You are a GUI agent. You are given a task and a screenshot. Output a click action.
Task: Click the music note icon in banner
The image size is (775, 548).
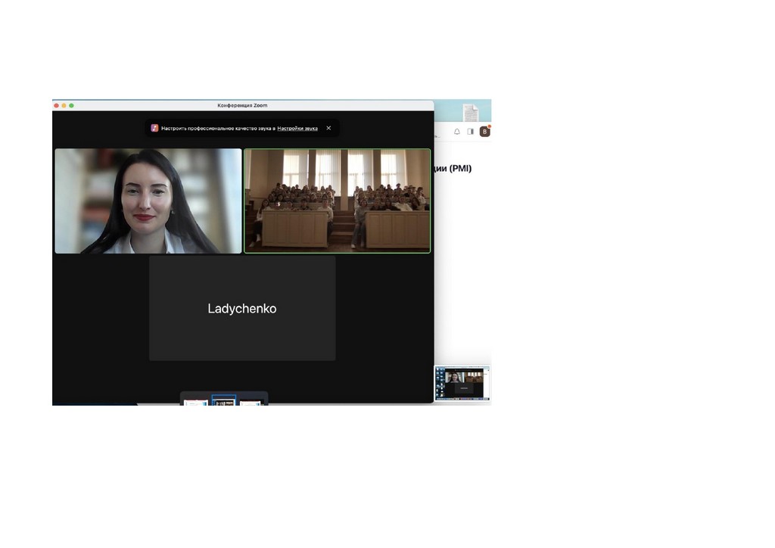point(154,129)
